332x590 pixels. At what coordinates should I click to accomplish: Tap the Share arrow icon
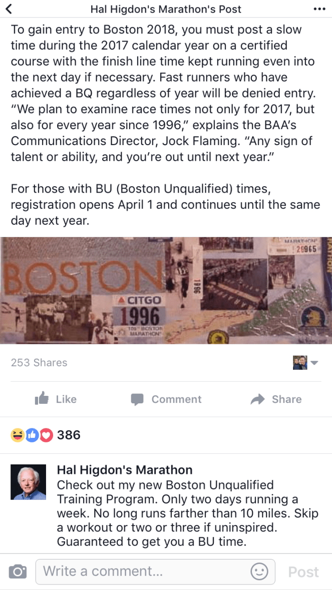(258, 399)
